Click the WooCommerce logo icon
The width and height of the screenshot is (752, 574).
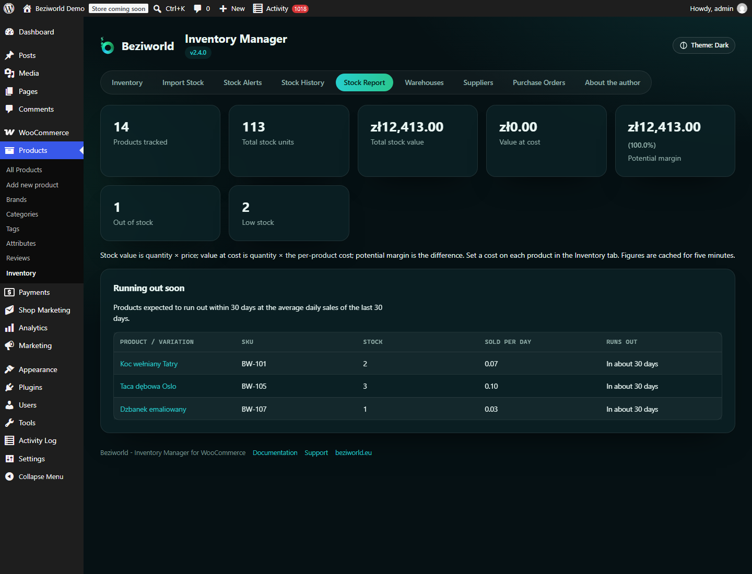(x=9, y=133)
